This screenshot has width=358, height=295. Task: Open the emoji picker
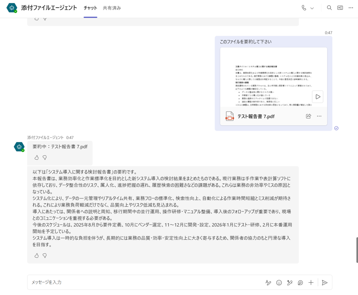(x=279, y=283)
